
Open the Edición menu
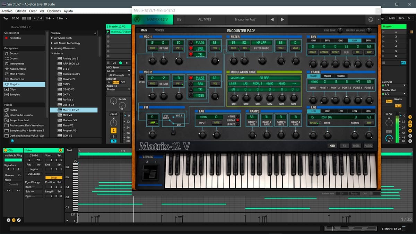click(x=21, y=11)
